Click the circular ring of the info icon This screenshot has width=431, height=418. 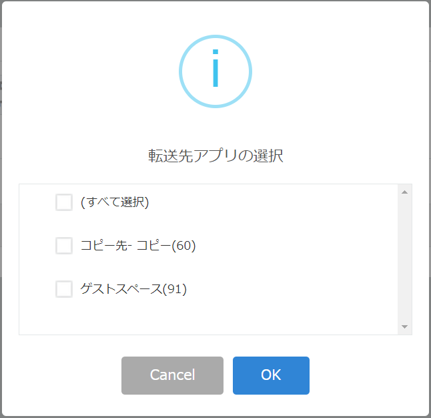215,36
